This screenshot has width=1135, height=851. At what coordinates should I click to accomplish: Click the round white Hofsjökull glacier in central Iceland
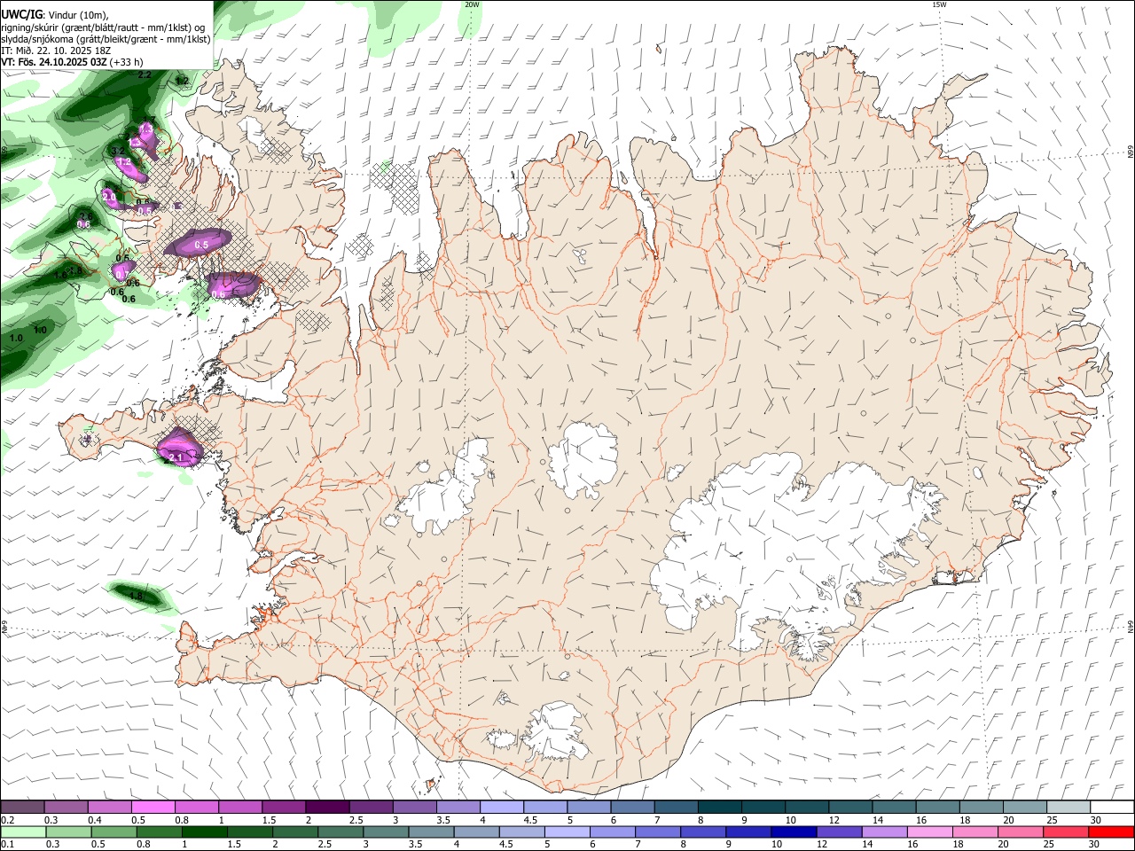click(583, 459)
